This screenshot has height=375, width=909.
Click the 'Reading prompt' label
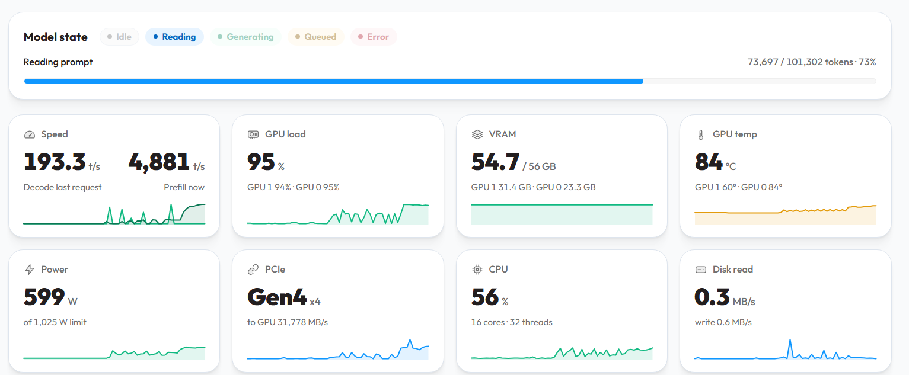58,62
